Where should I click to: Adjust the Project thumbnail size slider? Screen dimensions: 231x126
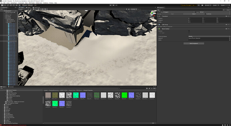pyautogui.click(x=153, y=123)
